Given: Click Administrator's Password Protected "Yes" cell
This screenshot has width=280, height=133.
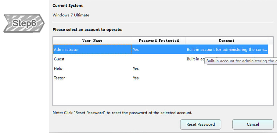Looking at the screenshot, I should point(136,49).
